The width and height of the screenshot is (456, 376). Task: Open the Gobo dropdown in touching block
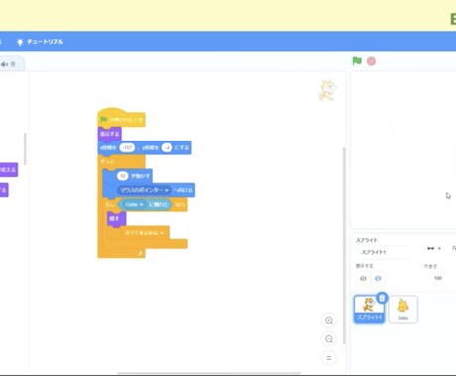point(134,205)
